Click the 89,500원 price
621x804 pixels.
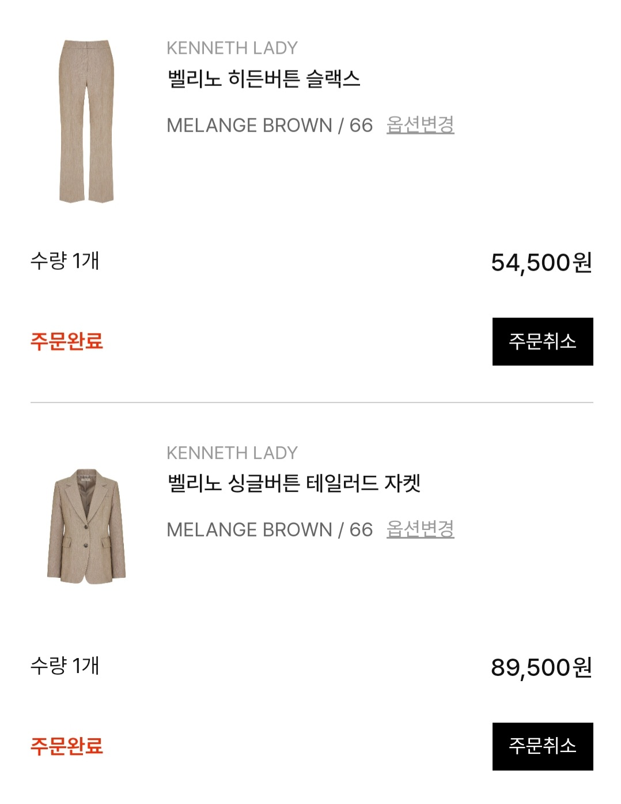[x=541, y=667]
